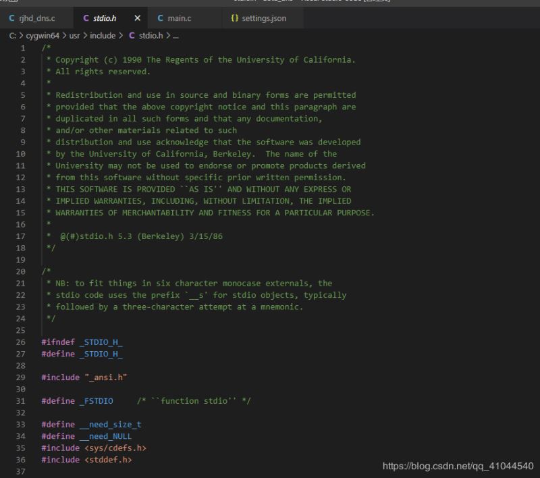This screenshot has height=478, width=540.
Task: Click the braces icon on settings.json tab
Action: click(234, 18)
